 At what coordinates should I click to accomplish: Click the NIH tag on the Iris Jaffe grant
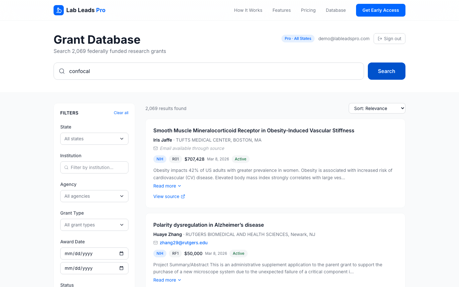[160, 159]
